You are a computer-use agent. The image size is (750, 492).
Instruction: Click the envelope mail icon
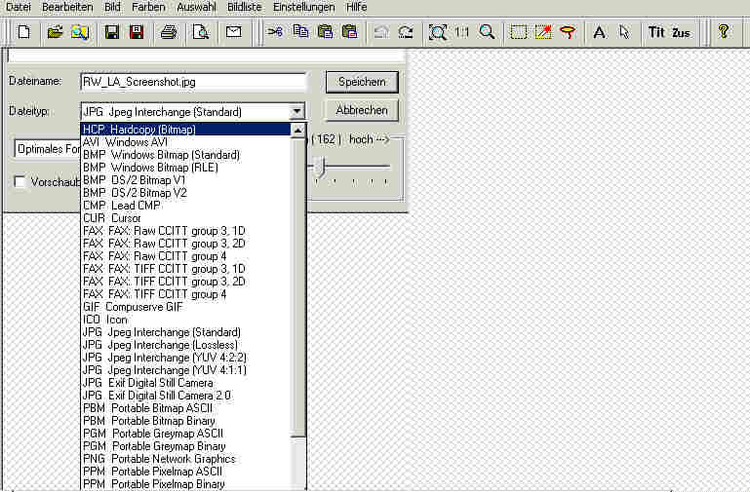coord(233,32)
